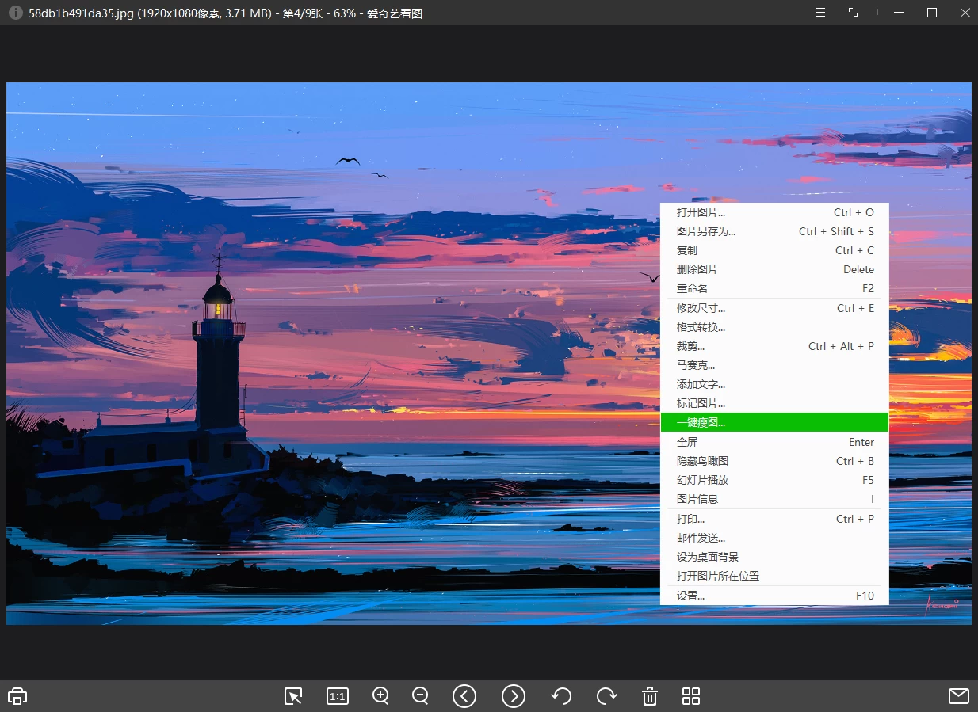Open the hamburger menu at top right
Screen dimensions: 978x712
(819, 12)
